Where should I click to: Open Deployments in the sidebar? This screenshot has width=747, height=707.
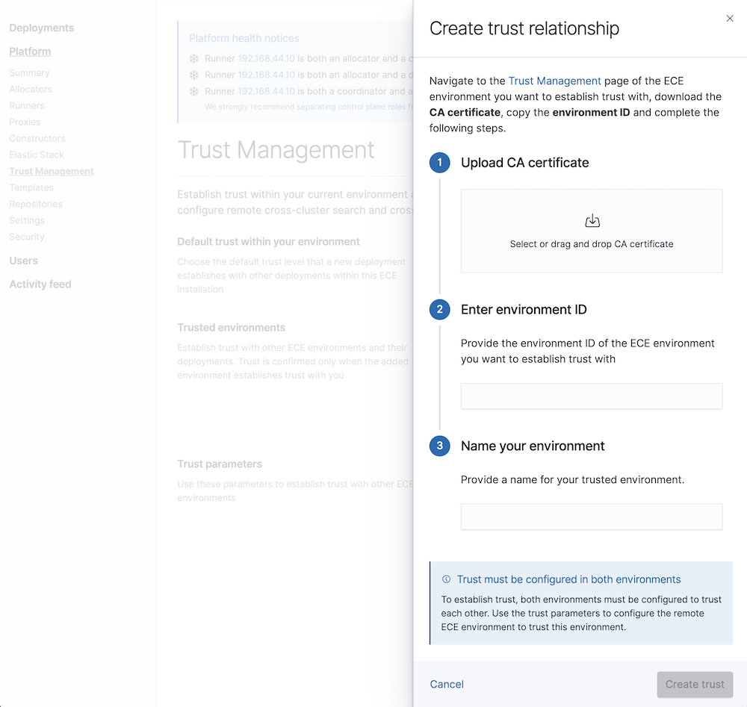[x=42, y=28]
